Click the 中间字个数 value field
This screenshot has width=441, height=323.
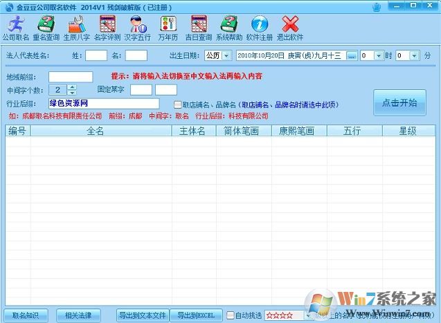(x=58, y=90)
